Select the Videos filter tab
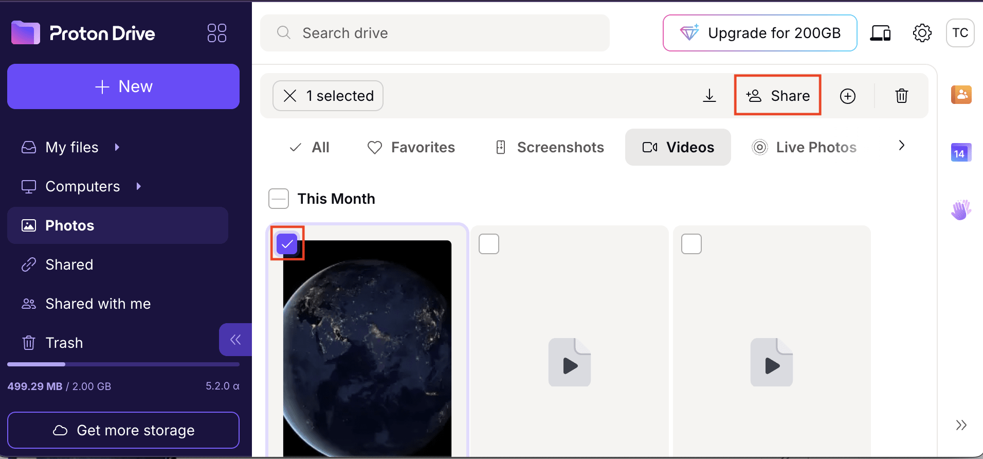The width and height of the screenshot is (983, 459). (678, 147)
